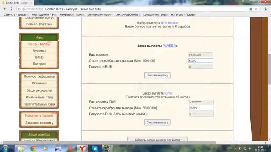Image resolution: width=271 pixels, height=152 pixels.
Task: Click the QIWI wallet field
Action: pyautogui.click(x=202, y=102)
